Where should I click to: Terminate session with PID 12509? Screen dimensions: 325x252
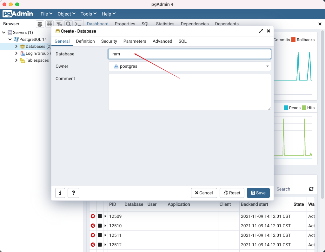tap(93, 216)
